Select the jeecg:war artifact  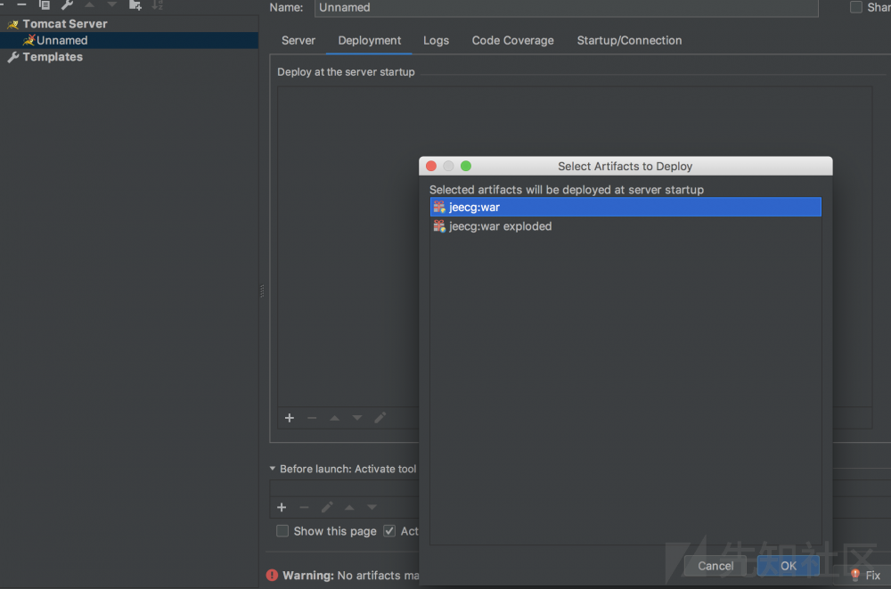pos(625,207)
